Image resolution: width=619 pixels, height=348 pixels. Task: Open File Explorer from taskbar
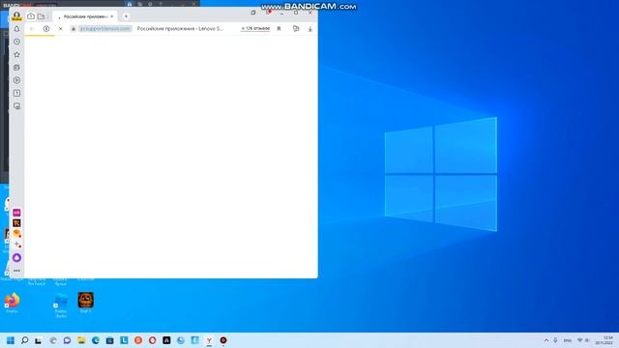(81, 340)
